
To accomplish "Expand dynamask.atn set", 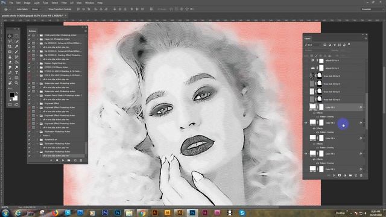I will [x=37, y=139].
